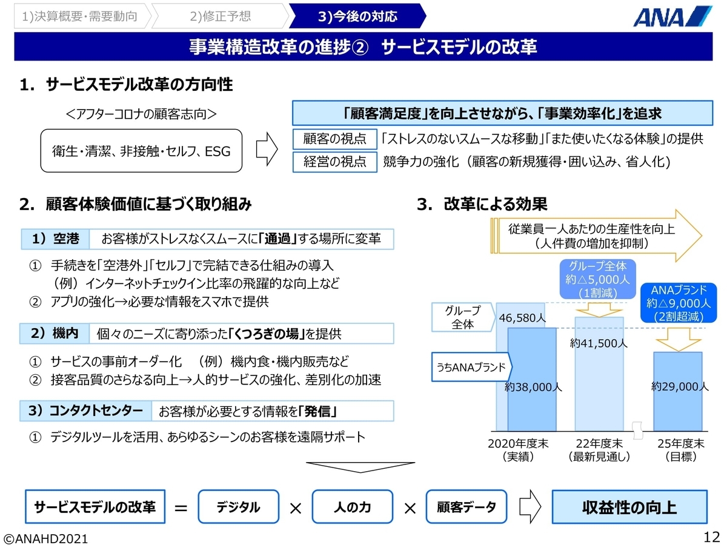Viewport: 727px width, 545px height.
Task: Click the 「くつろぎの場」を提供 box
Action: pos(241,333)
